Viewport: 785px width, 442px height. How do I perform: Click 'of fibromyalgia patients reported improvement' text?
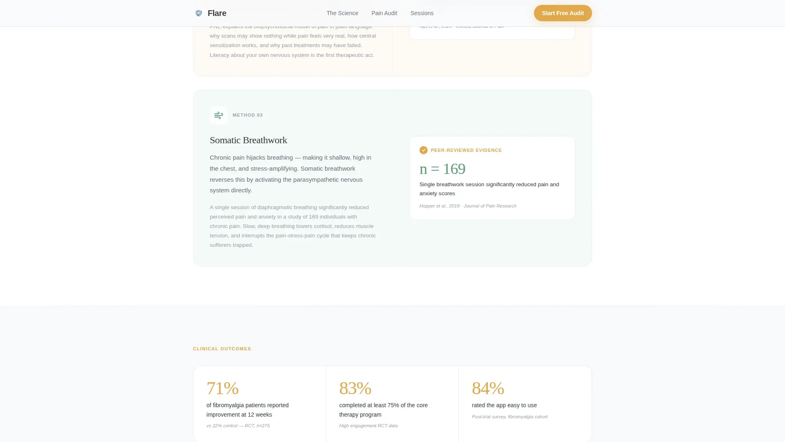[x=247, y=410]
